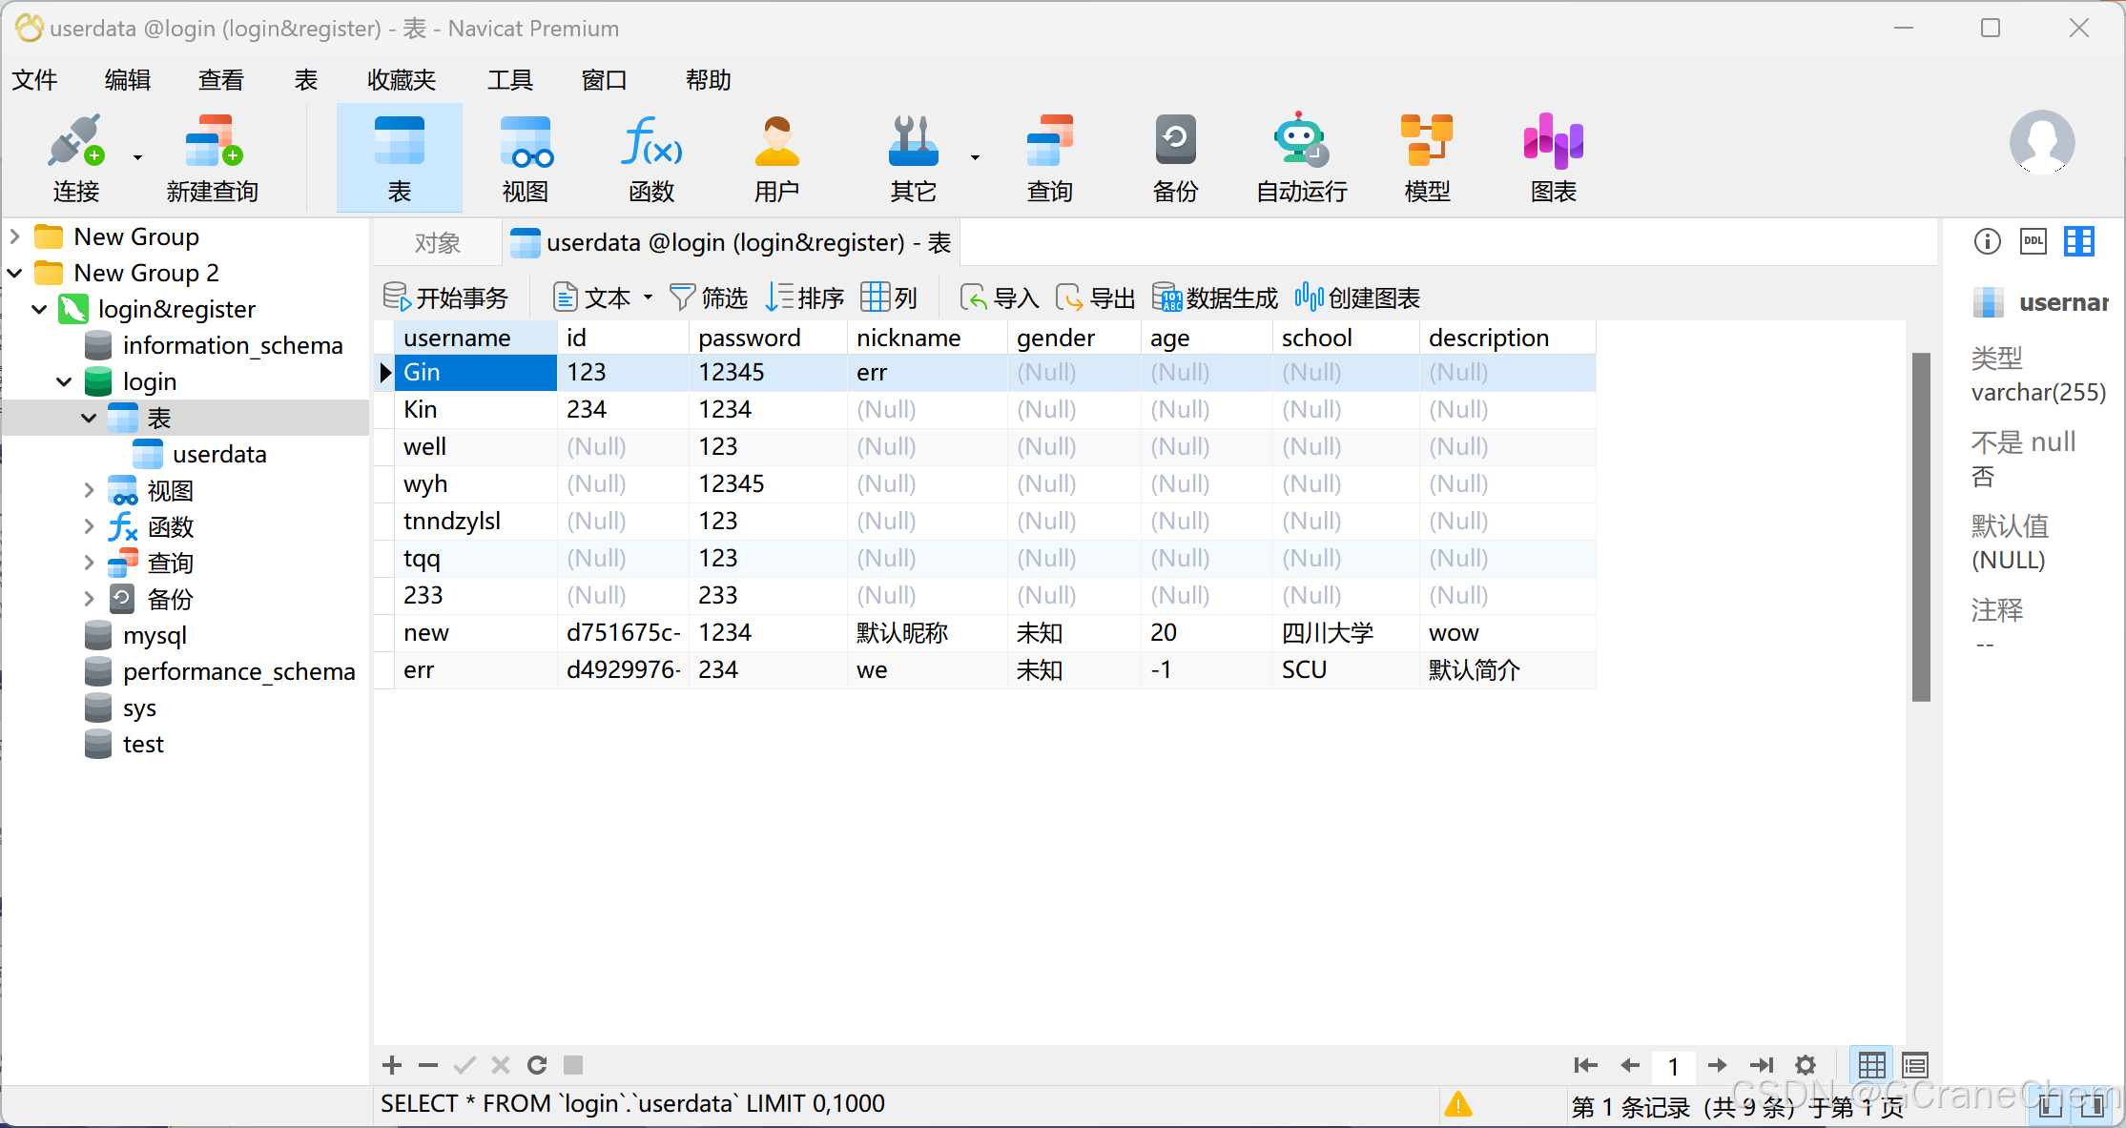Click the 导出 export button

tap(1096, 297)
